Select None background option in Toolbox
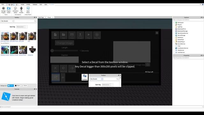 [x=25, y=86]
